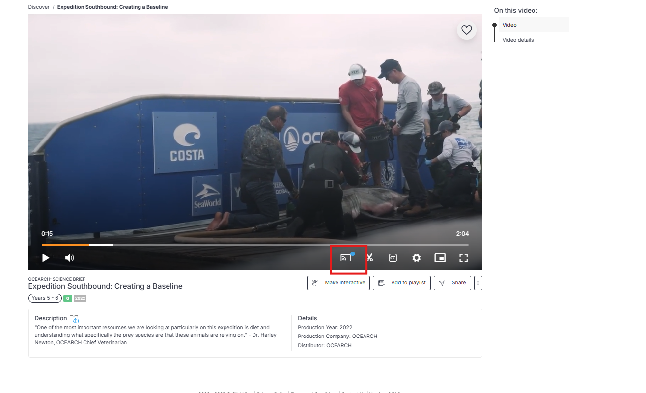
Task: Add video to favourites with heart icon
Action: pyautogui.click(x=467, y=30)
